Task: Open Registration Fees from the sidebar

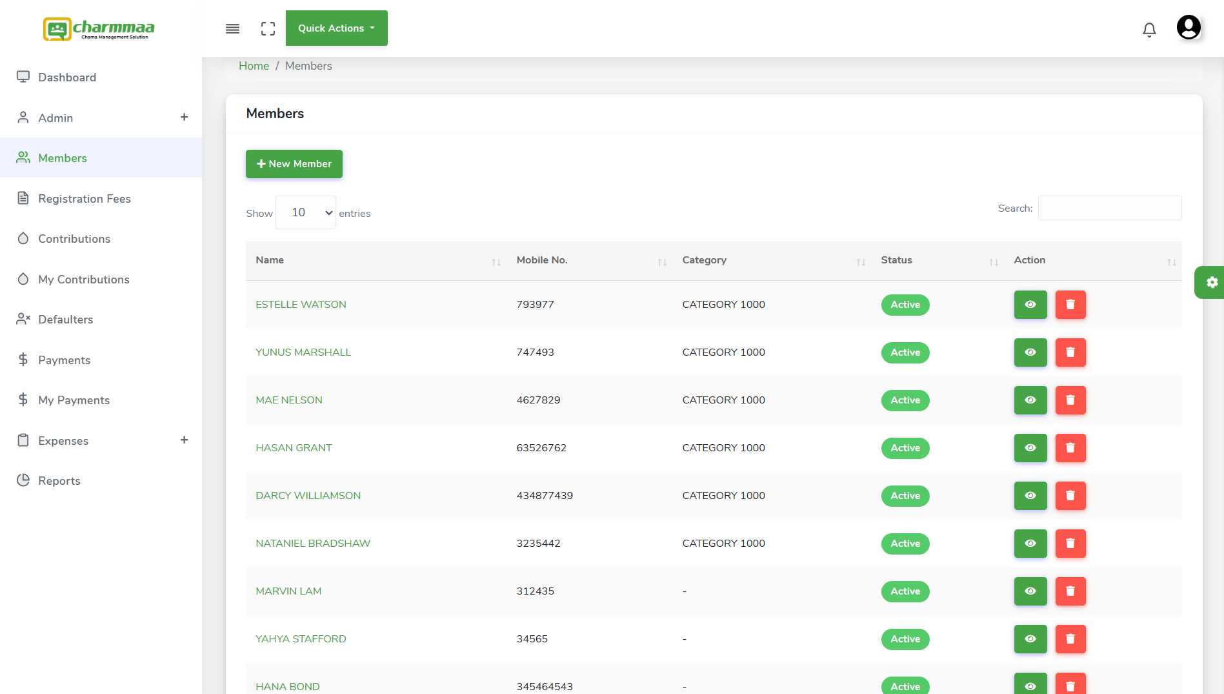Action: coord(85,198)
